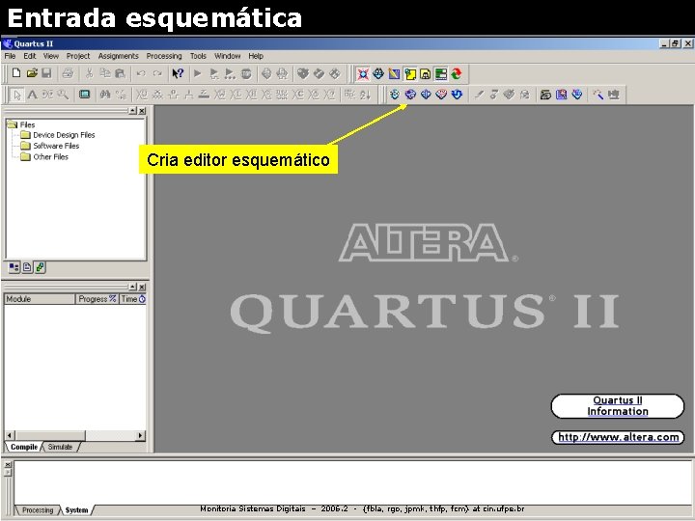Screen dimensions: 695x521
Task: Click the Start Compilation play icon
Action: (x=198, y=73)
